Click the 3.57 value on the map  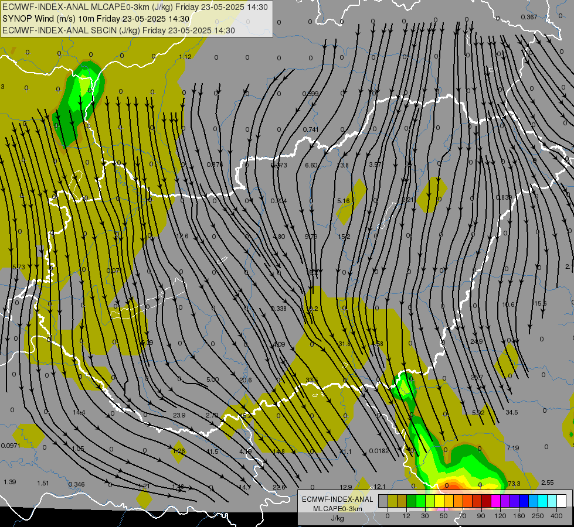[x=375, y=165]
